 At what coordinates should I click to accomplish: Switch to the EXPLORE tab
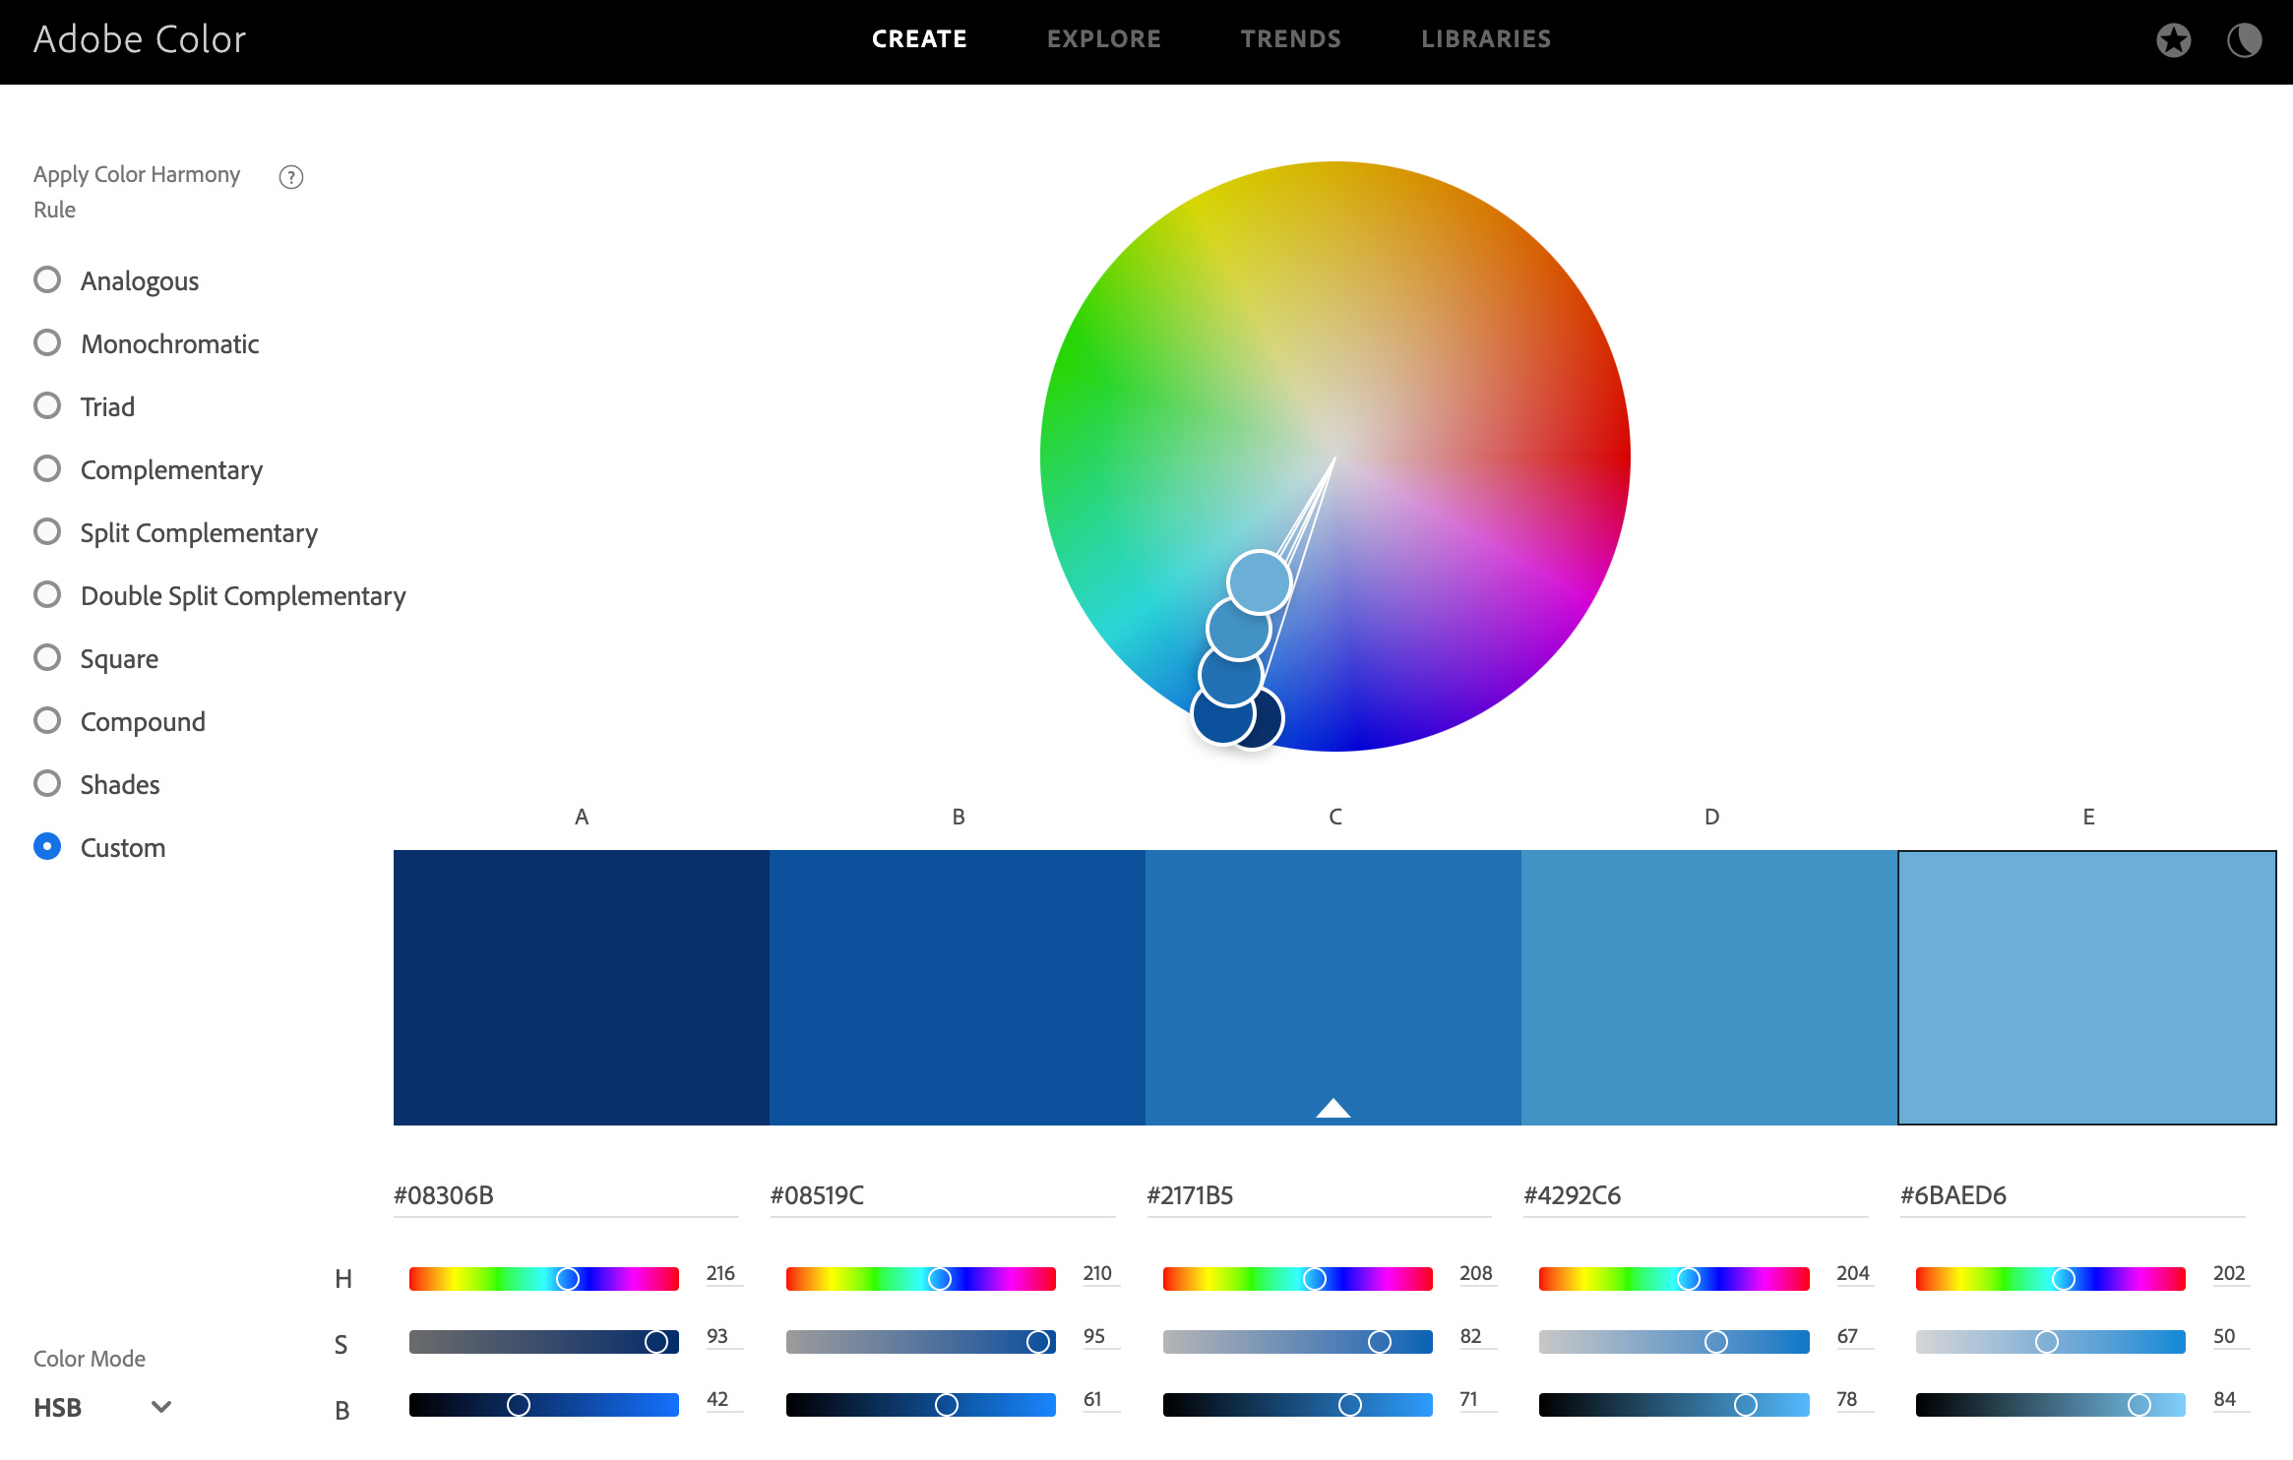pyautogui.click(x=1104, y=39)
